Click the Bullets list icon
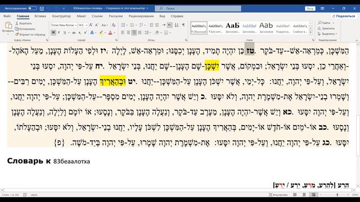Viewport: 360px width, 202px height. coord(123,25)
